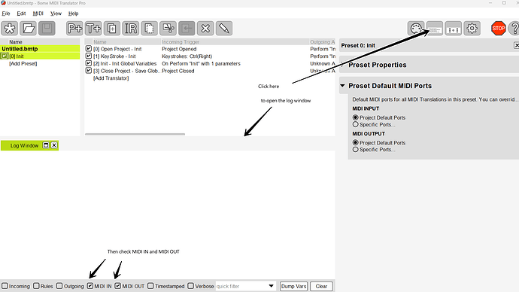Collapse the Preset Default MIDI Ports section
The image size is (519, 292).
pyautogui.click(x=342, y=86)
